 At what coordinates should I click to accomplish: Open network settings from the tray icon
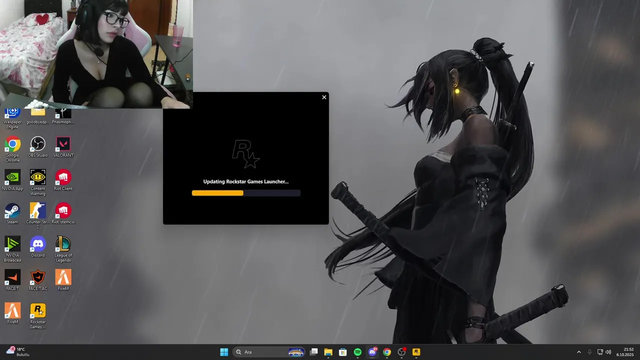(600, 352)
